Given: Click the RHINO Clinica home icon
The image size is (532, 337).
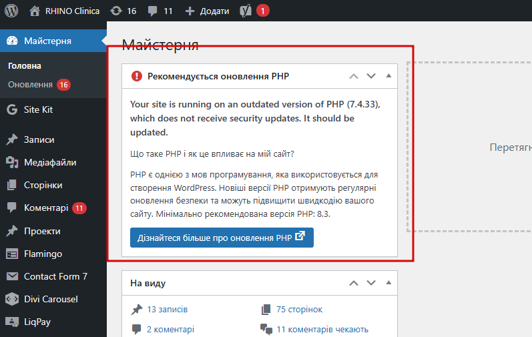Looking at the screenshot, I should coord(35,11).
